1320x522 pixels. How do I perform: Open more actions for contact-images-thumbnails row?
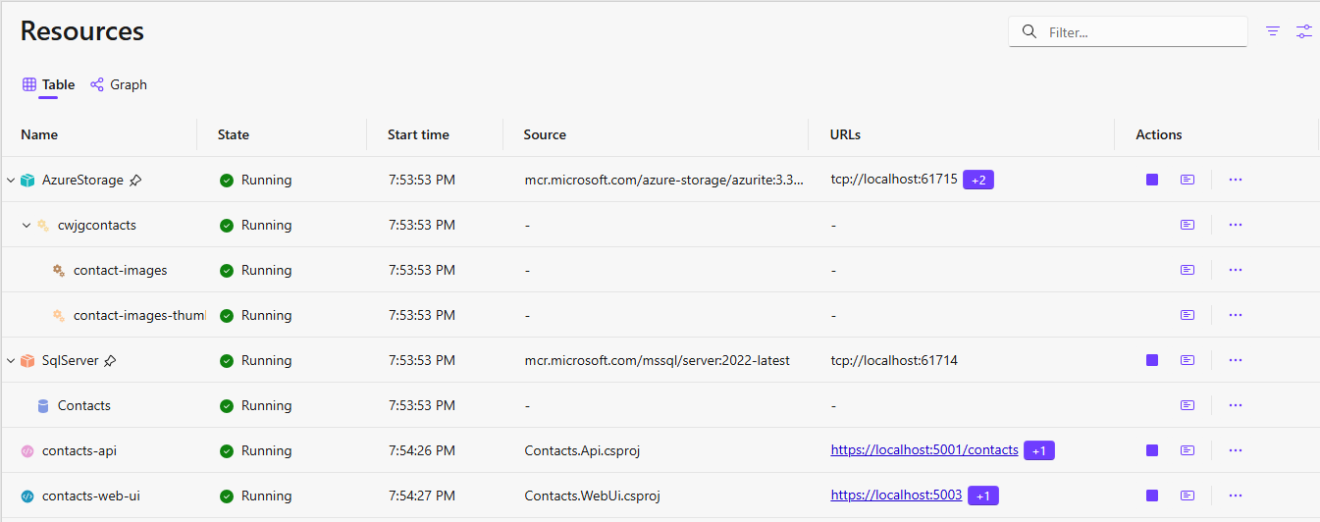click(x=1236, y=315)
